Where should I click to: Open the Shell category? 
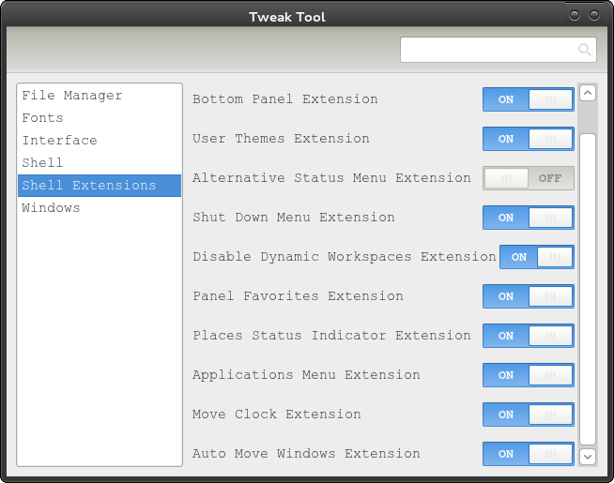pyautogui.click(x=42, y=163)
